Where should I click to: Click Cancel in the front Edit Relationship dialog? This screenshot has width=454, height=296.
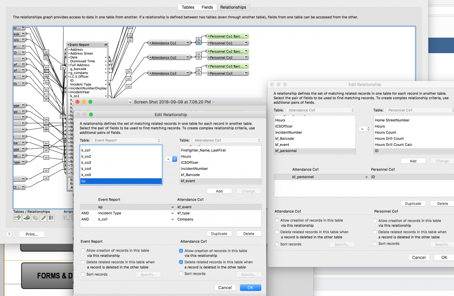(225, 288)
